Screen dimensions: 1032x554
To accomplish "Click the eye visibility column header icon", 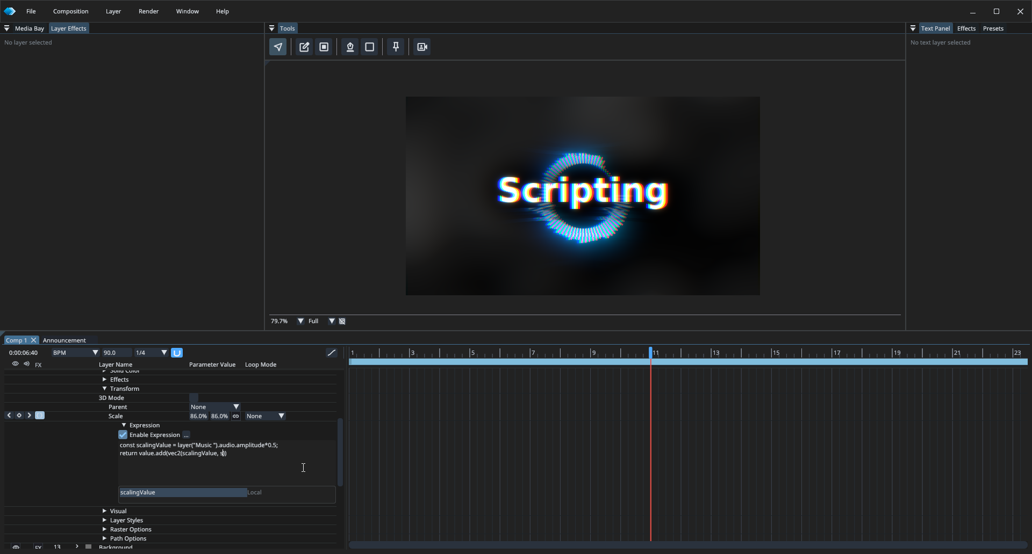I will tap(15, 364).
